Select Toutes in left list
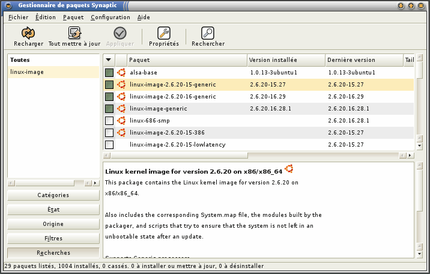430x274 pixels. click(x=53, y=60)
